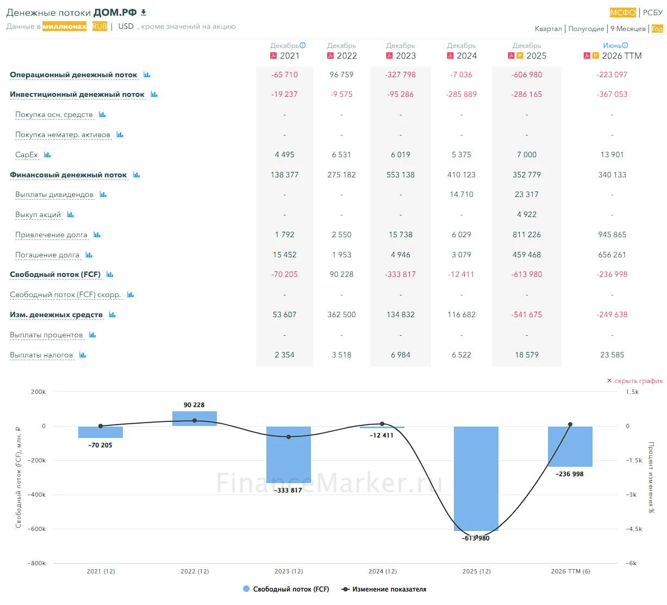This screenshot has height=605, width=667.
Task: Click chart icon beside Погашение долга
Action: (89, 255)
